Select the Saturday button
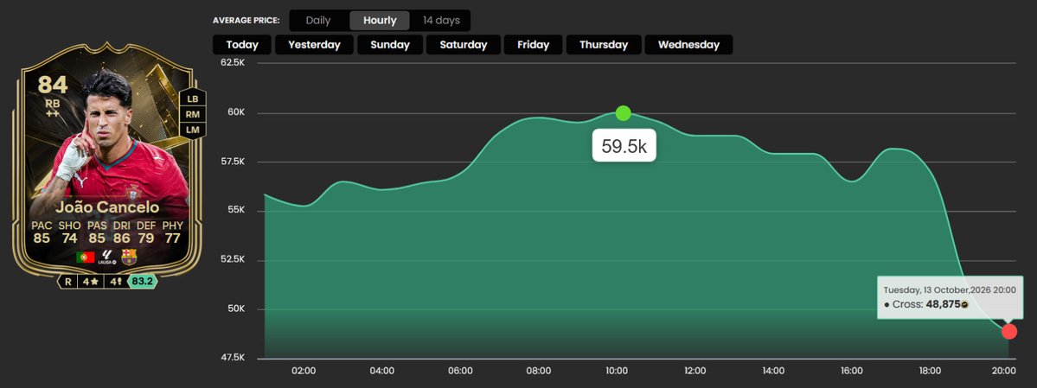1037x388 pixels. (463, 45)
